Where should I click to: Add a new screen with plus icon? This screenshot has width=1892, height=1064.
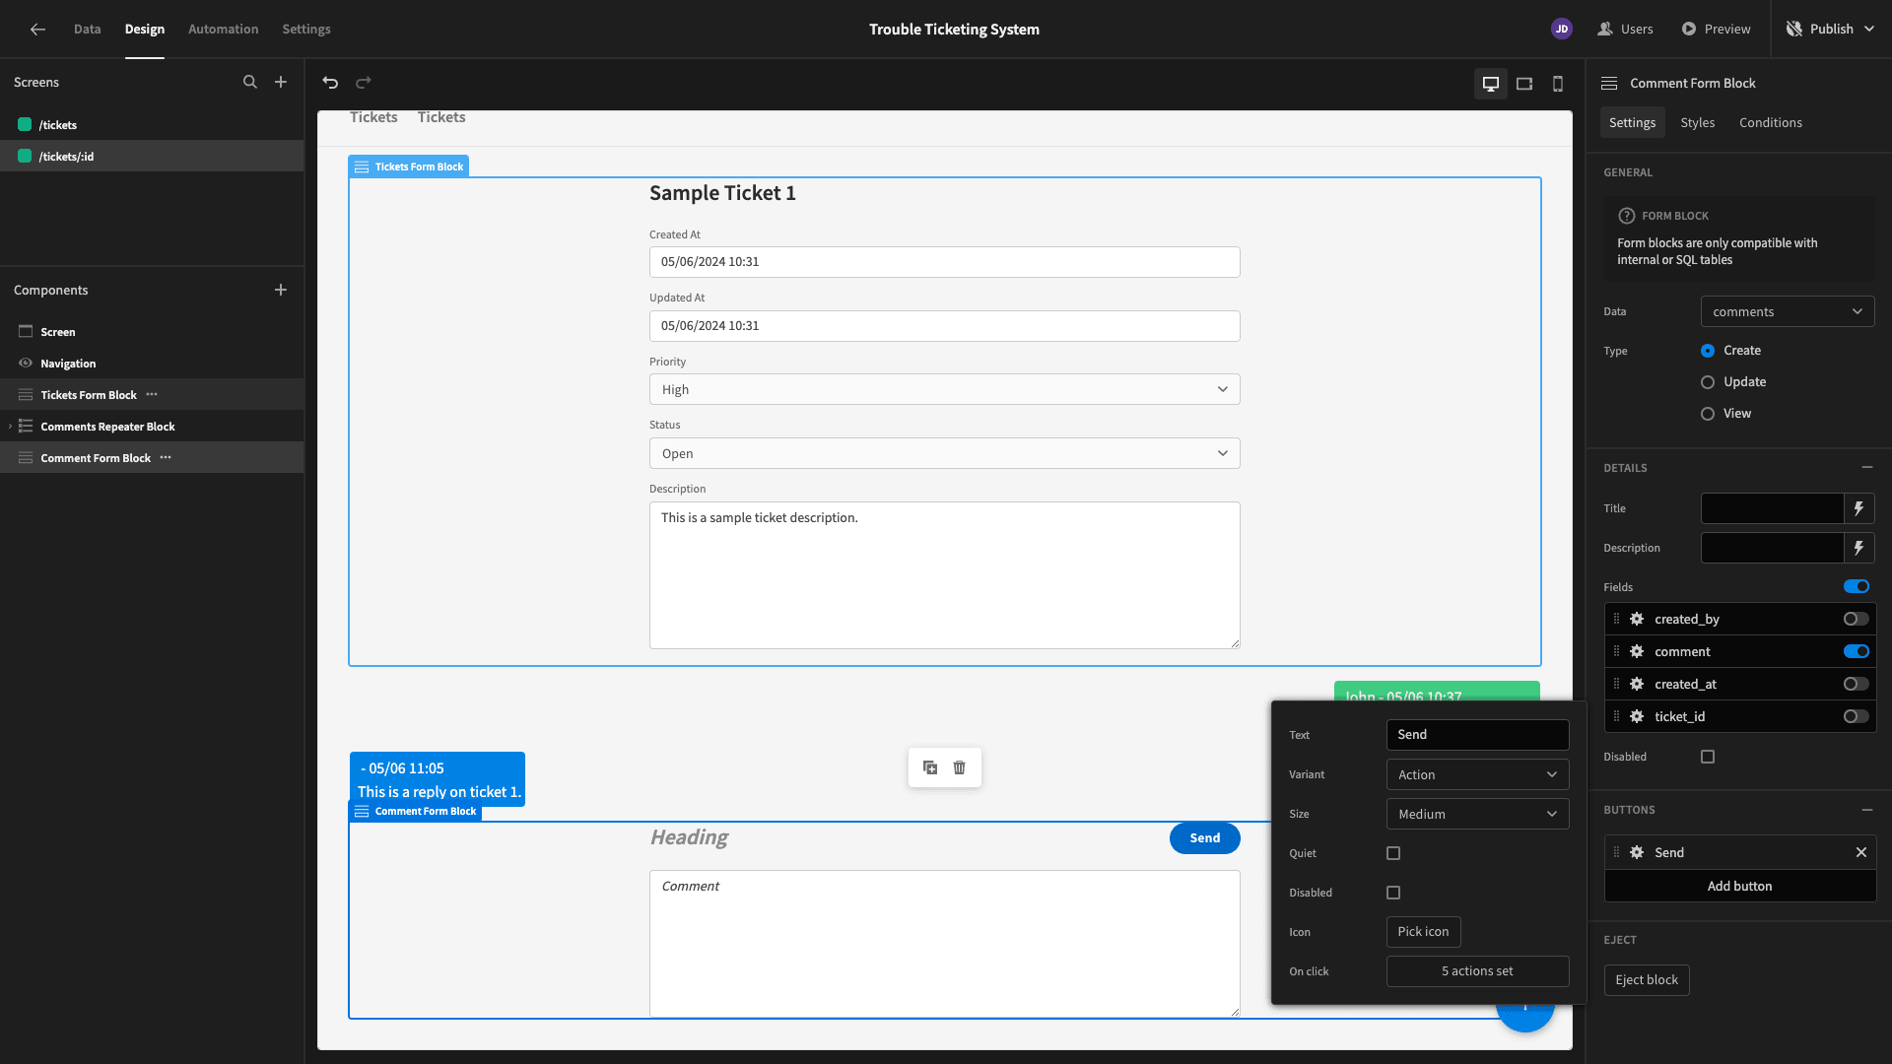[281, 82]
